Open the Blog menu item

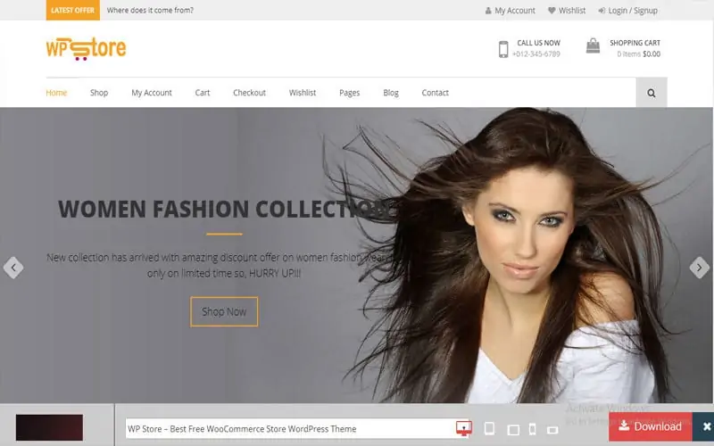click(391, 93)
